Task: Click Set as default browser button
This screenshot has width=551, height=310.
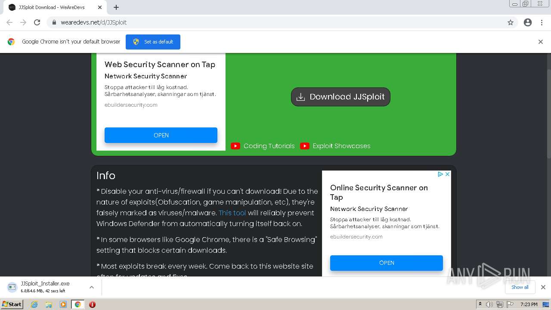Action: coord(153,42)
